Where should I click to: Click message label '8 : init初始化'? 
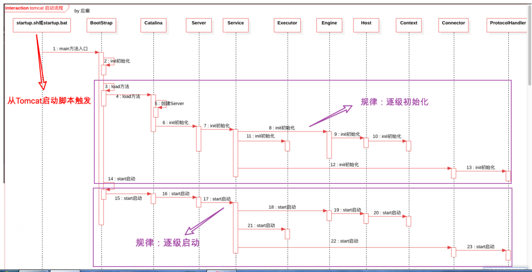point(282,128)
